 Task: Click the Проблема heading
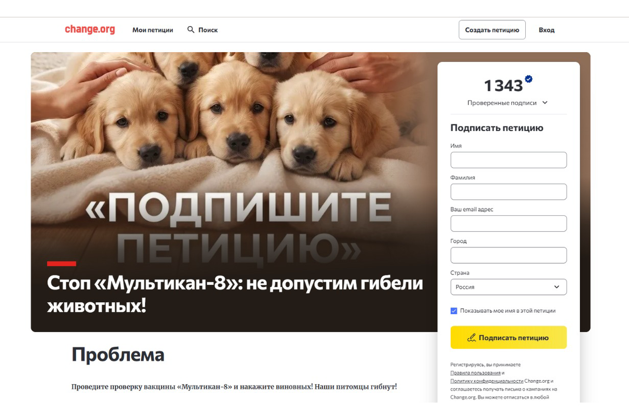[118, 355]
